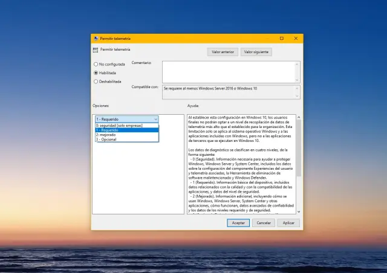387x273 pixels.
Task: Select the No configurada radio option
Action: coord(96,64)
